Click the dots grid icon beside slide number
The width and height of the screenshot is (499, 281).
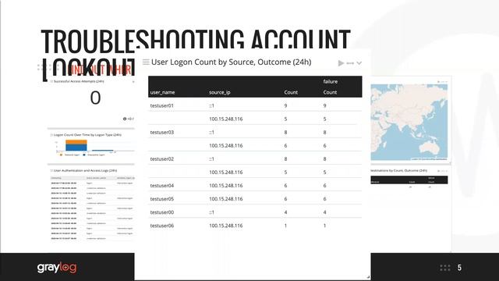tap(445, 268)
